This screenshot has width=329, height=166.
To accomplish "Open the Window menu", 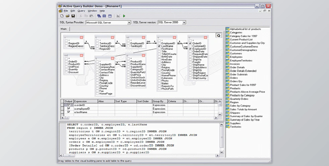I will (x=92, y=11).
